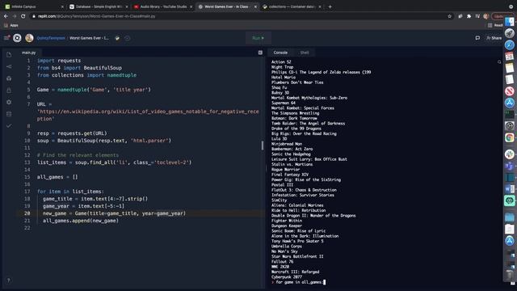The image size is (517, 291).
Task: Select the main.py editor tab
Action: tap(29, 53)
